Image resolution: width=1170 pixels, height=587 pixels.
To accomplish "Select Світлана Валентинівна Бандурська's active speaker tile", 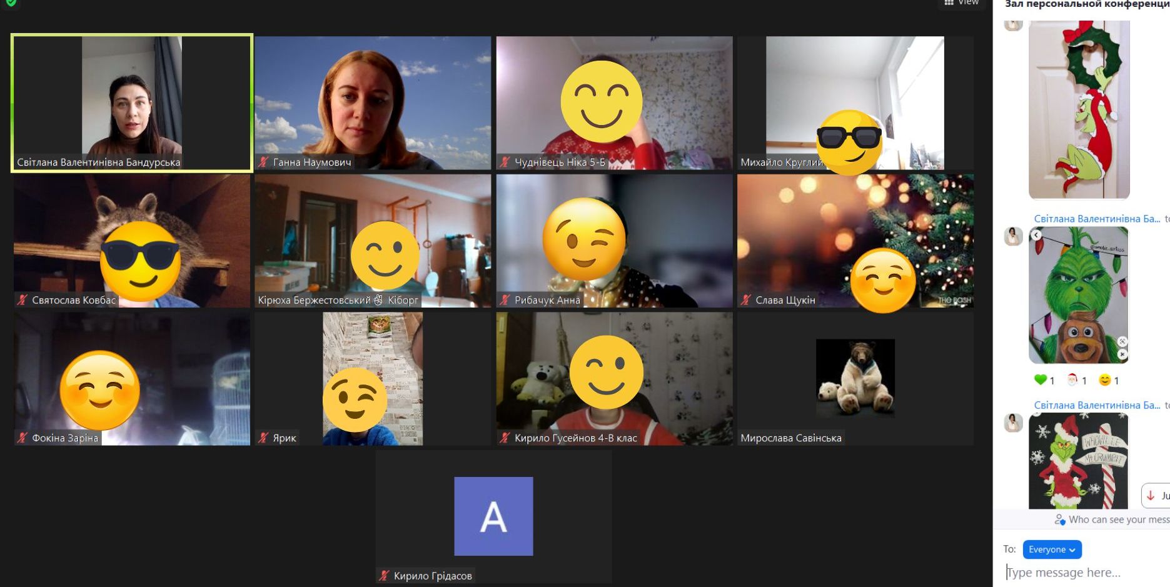I will tap(132, 103).
